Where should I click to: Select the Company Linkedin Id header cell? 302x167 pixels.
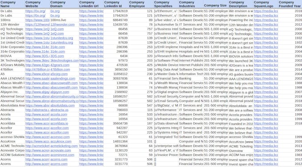tap(116, 4)
